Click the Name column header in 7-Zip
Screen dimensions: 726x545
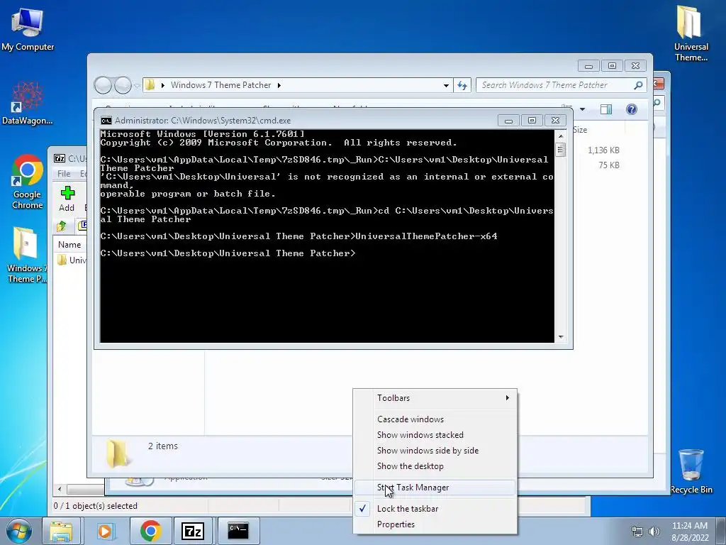tap(69, 245)
